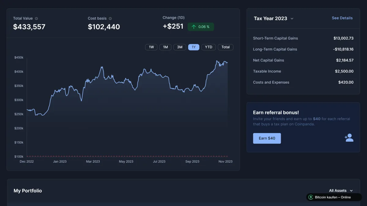Click the green up-arrow change icon

[x=194, y=27]
